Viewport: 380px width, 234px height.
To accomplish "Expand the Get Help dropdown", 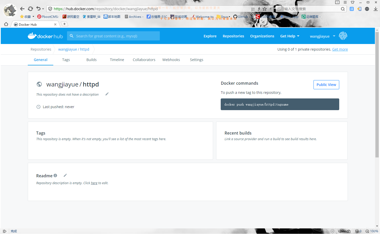I will (x=290, y=36).
